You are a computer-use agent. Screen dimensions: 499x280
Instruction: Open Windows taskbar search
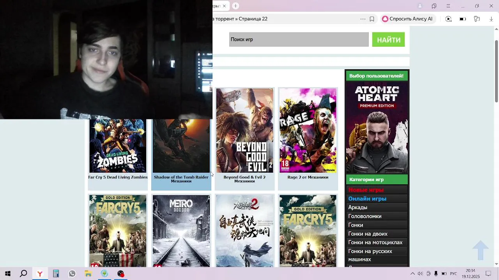(x=23, y=274)
